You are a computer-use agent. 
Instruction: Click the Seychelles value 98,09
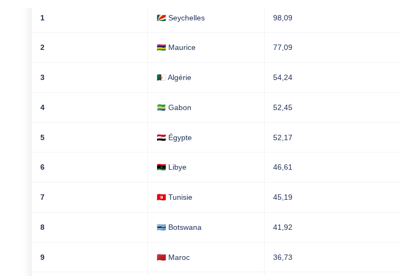click(283, 18)
